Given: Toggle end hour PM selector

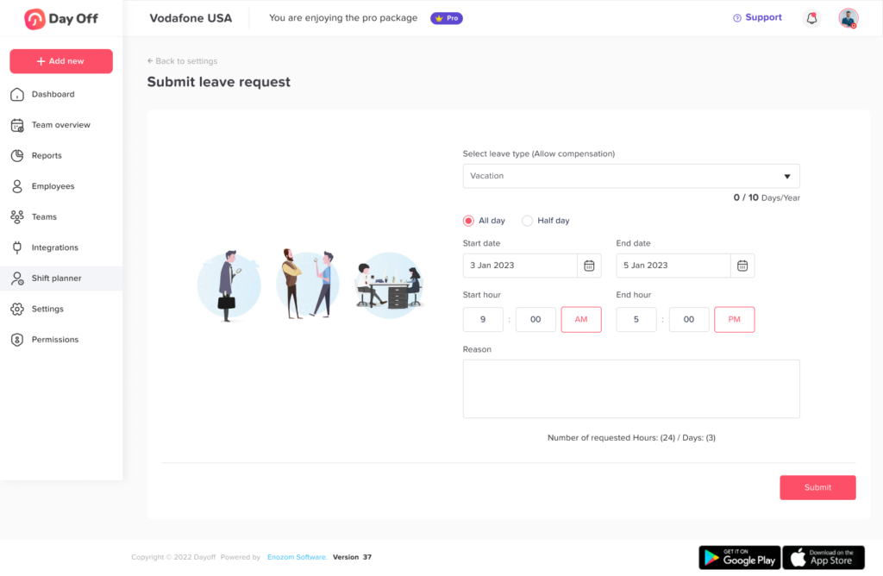Looking at the screenshot, I should (734, 319).
